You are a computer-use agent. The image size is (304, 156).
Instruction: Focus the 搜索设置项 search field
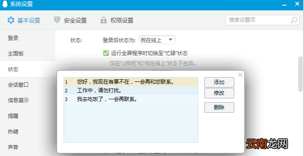click(263, 20)
